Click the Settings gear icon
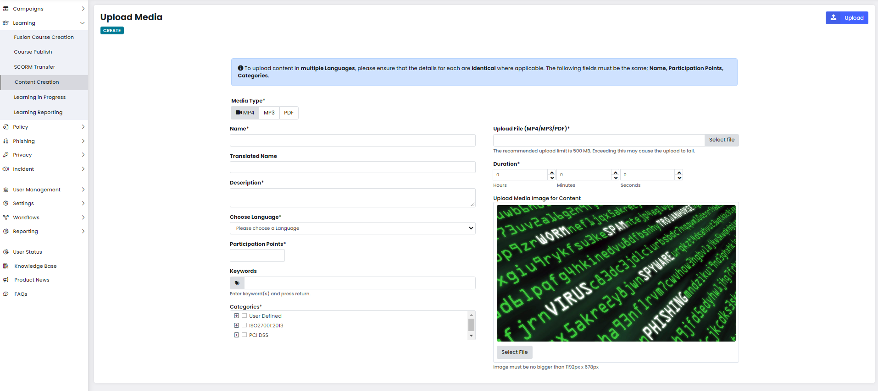The width and height of the screenshot is (878, 391). coord(6,203)
